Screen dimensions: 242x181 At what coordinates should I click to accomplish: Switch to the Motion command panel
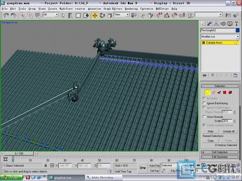223,24
